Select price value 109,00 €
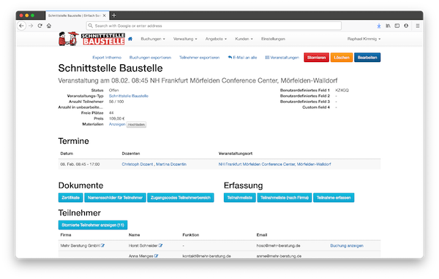Image resolution: width=439 pixels, height=279 pixels. coord(117,118)
